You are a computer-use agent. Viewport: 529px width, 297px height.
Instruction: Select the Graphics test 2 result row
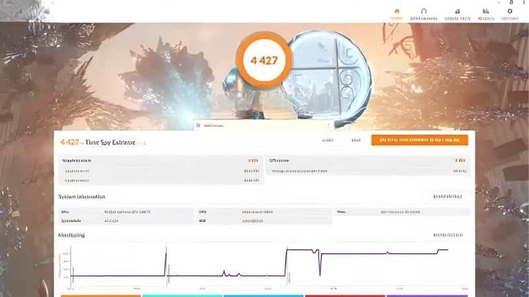click(x=161, y=180)
